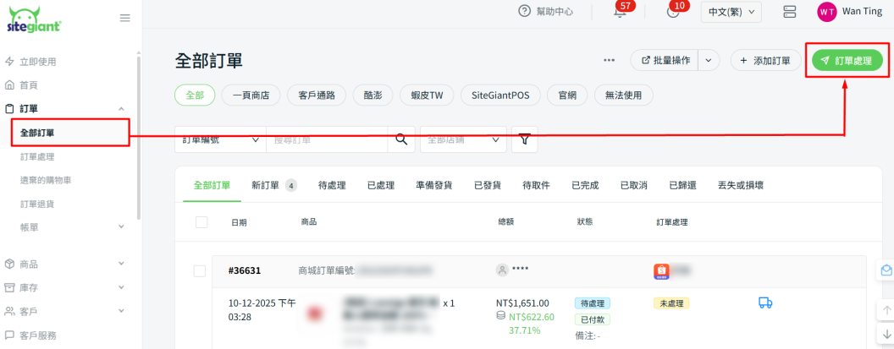
Task: Click the delivery truck icon on order
Action: 764,303
